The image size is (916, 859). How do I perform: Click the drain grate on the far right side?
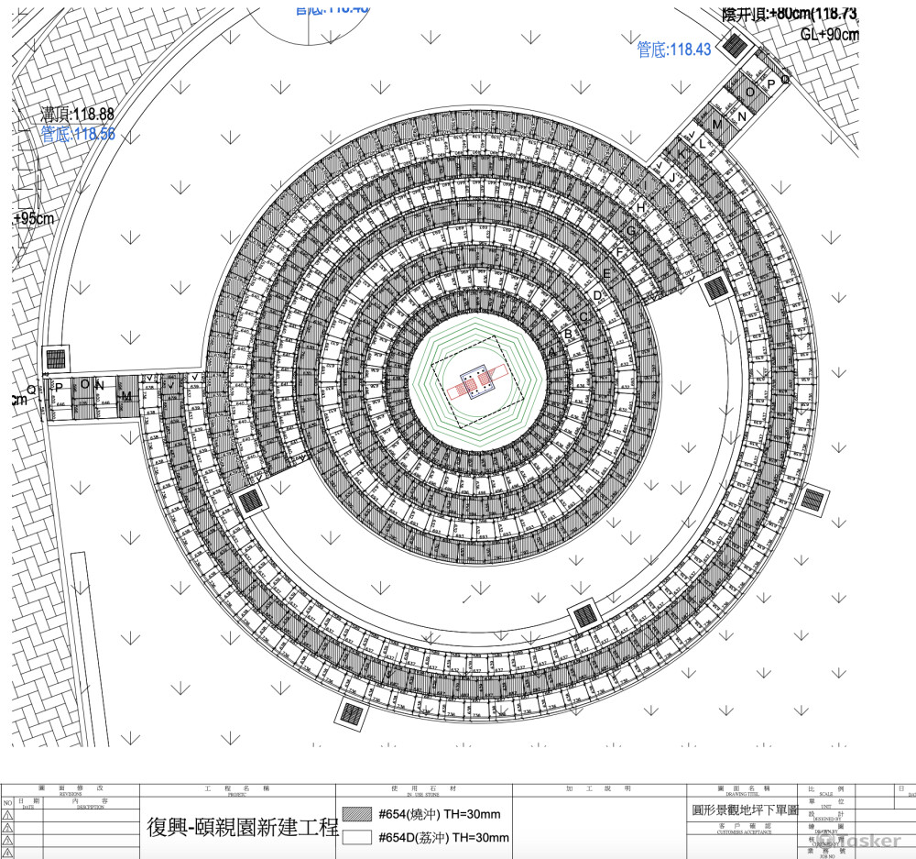click(812, 500)
